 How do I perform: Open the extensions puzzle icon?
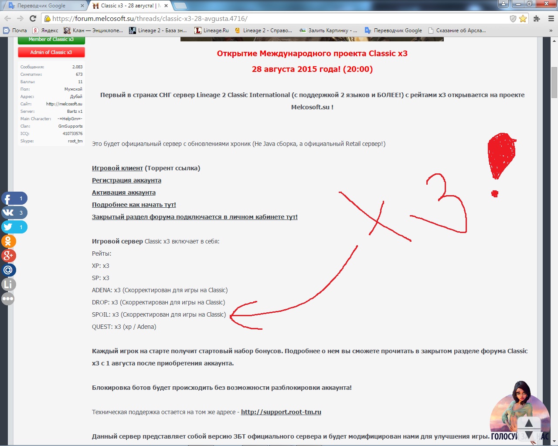[537, 18]
